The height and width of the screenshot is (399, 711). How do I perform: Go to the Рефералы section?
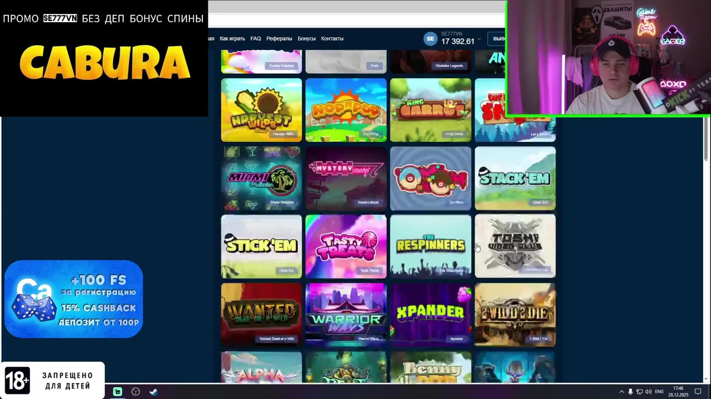[279, 38]
